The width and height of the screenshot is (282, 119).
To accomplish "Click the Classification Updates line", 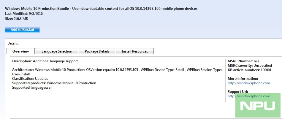I will [30, 79].
